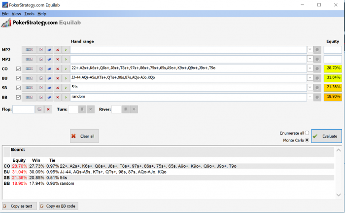
Task: Open card selector icon in BB row
Action: point(41,97)
